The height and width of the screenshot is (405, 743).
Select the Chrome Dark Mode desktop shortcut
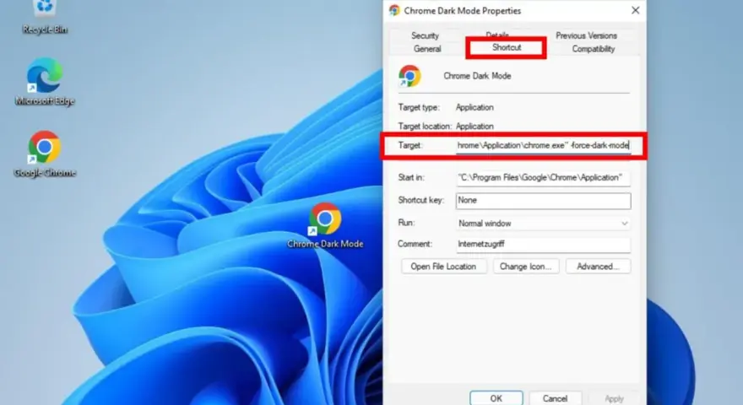(325, 225)
